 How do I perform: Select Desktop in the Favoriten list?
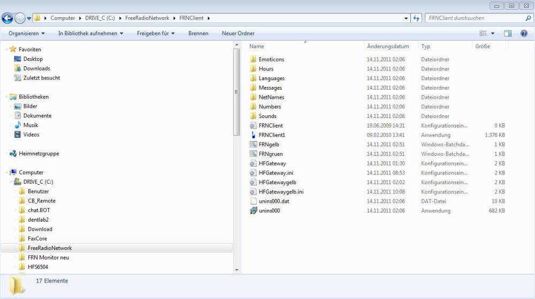click(x=33, y=59)
